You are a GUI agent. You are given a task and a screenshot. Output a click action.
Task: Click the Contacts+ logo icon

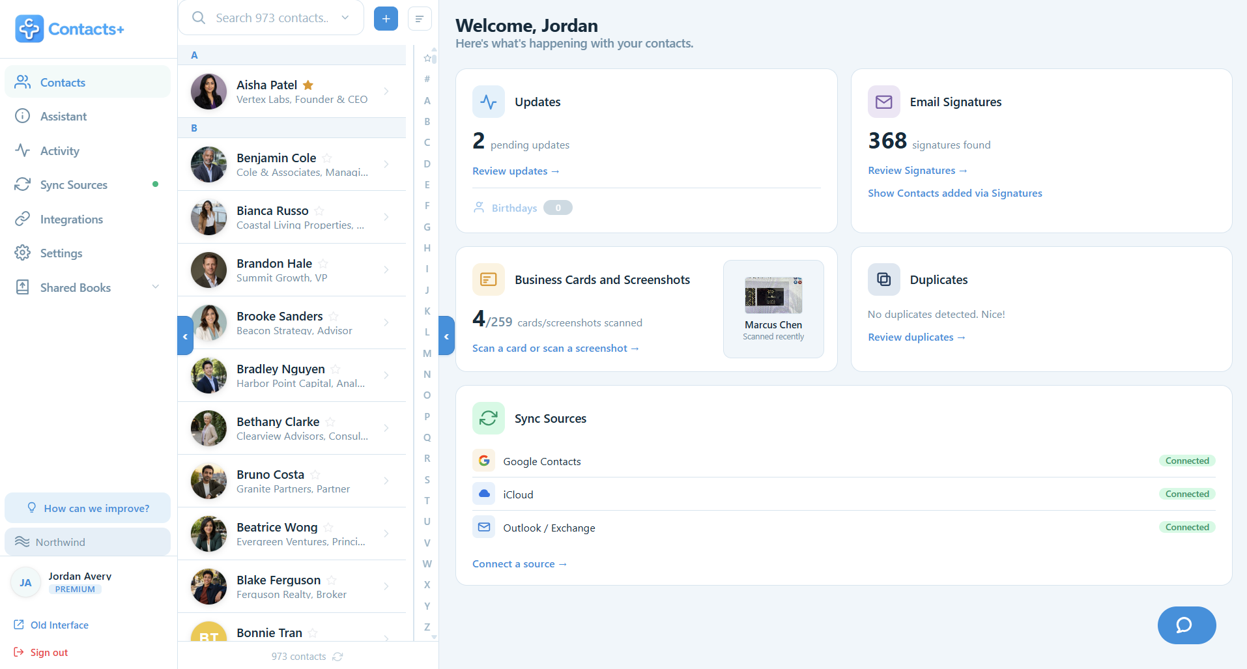click(29, 29)
